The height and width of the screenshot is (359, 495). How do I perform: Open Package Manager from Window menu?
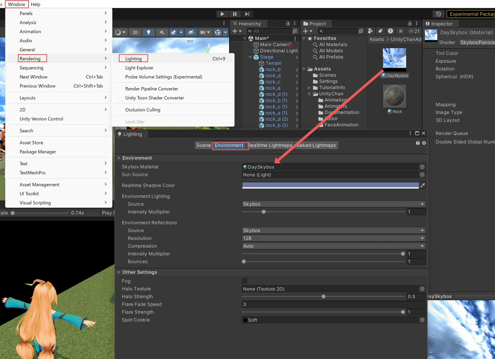click(x=38, y=152)
